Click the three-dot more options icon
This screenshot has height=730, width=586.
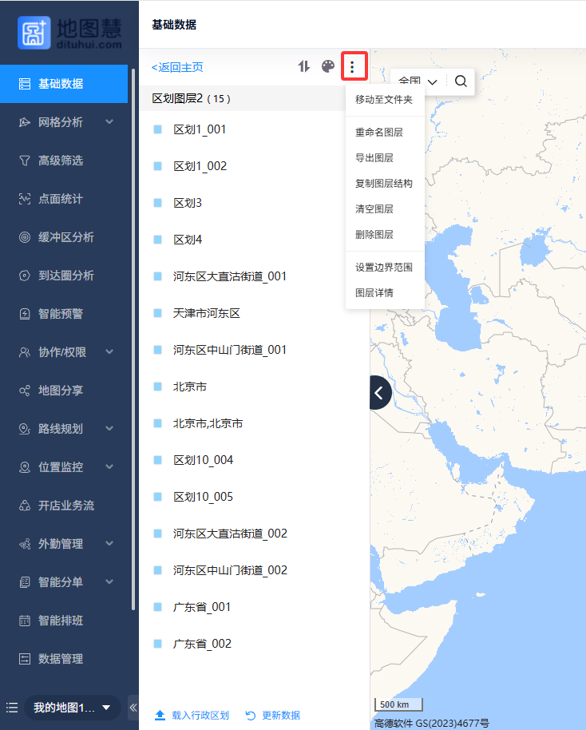pyautogui.click(x=354, y=66)
